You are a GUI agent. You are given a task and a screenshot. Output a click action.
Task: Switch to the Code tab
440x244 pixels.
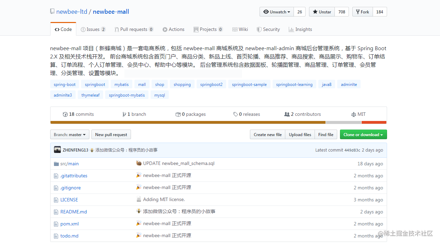[x=63, y=29]
